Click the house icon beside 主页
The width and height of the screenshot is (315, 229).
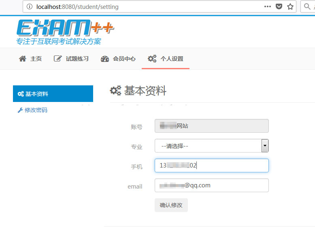tap(23, 59)
